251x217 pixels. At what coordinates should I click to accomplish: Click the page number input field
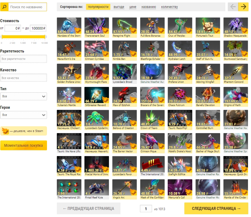pos(146,209)
